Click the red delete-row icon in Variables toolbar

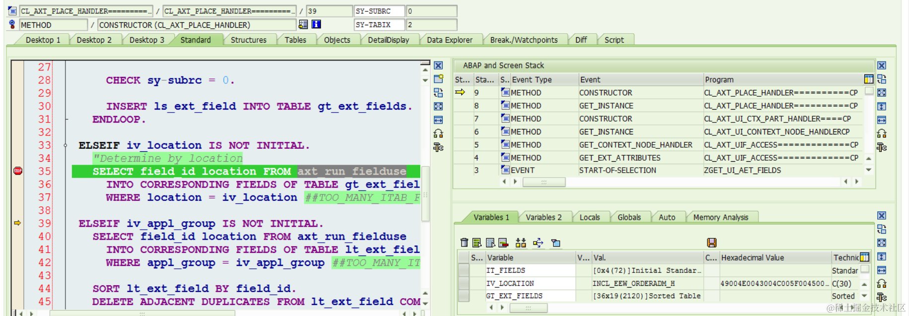pyautogui.click(x=504, y=243)
